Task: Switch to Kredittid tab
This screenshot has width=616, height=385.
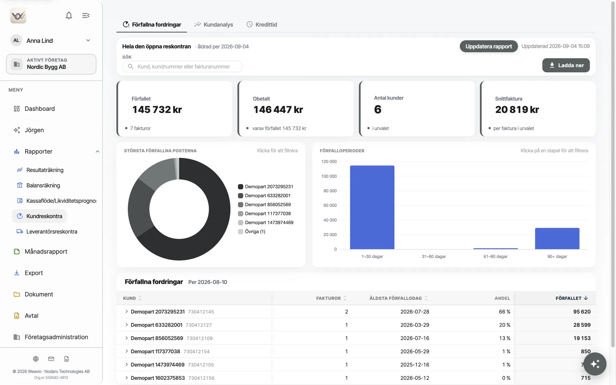Action: point(262,24)
